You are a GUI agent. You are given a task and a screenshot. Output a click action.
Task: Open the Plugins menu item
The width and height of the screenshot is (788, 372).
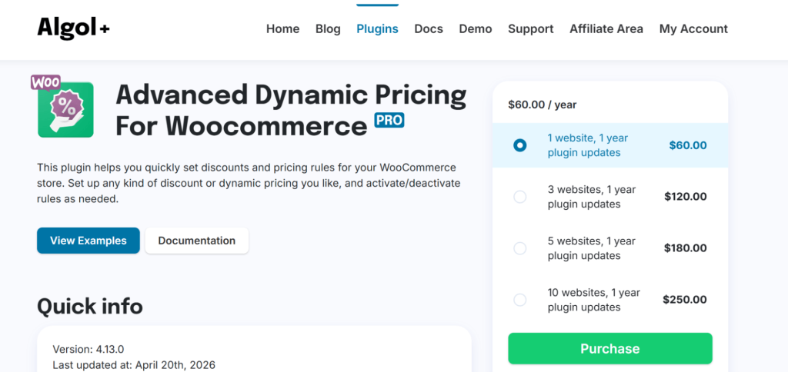[377, 29]
